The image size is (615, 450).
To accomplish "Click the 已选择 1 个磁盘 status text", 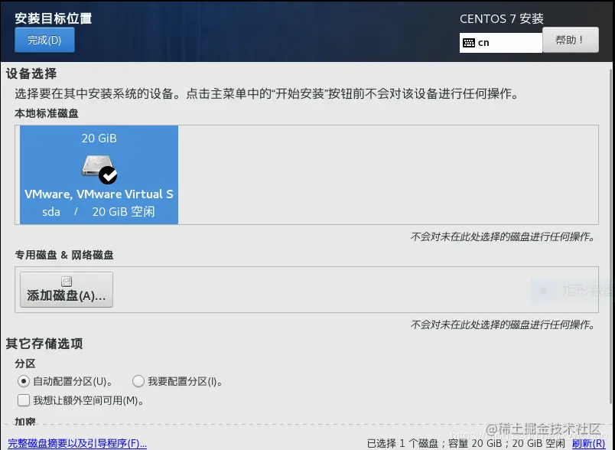I will point(402,444).
